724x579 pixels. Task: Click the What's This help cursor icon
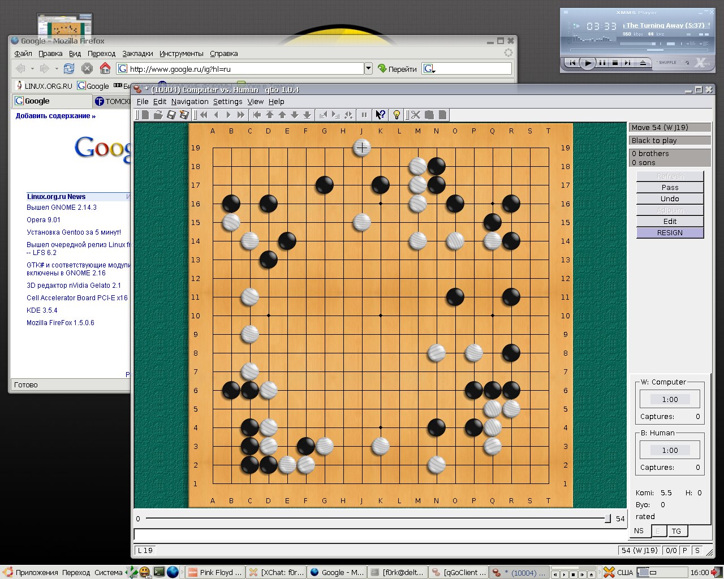click(x=381, y=115)
